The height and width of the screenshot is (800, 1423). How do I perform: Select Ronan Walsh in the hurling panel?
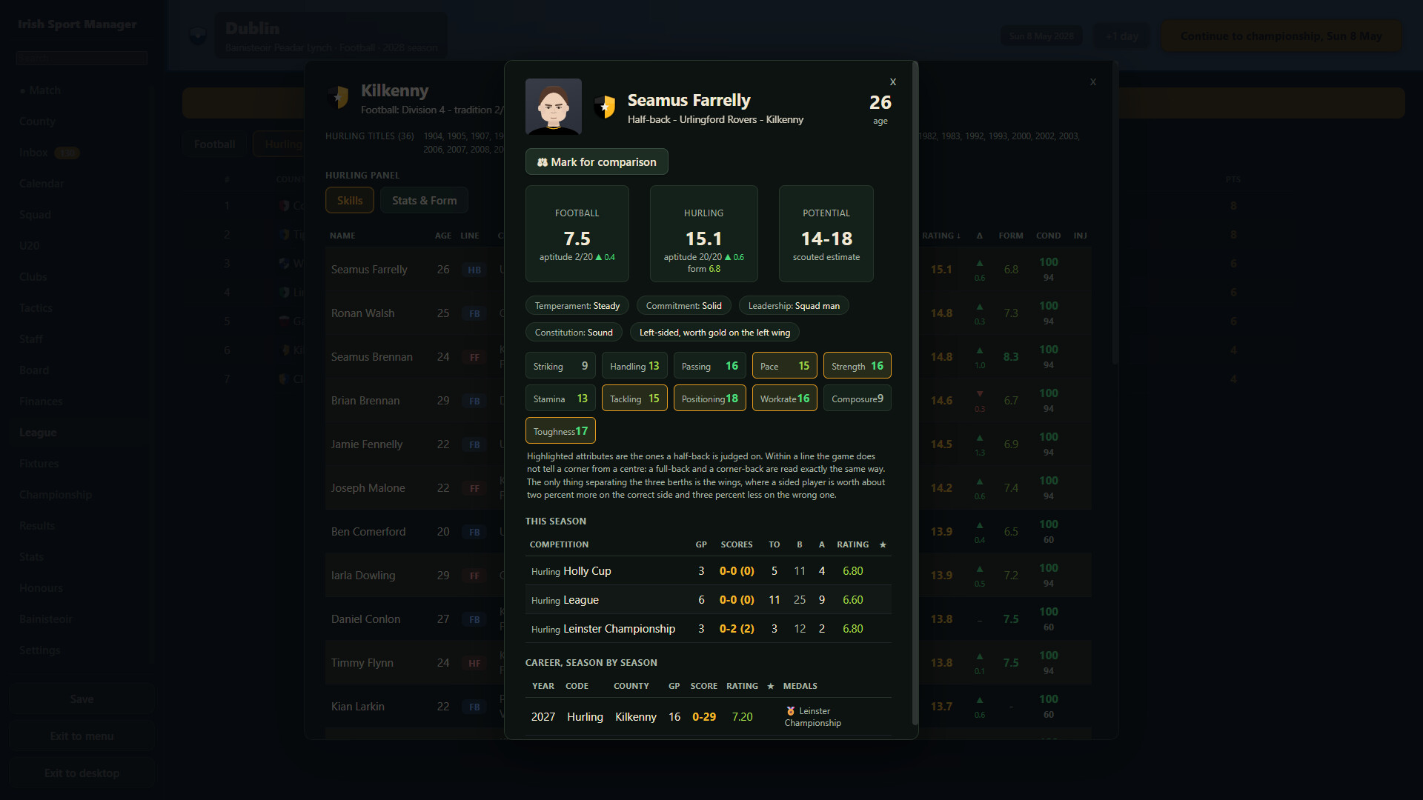362,313
